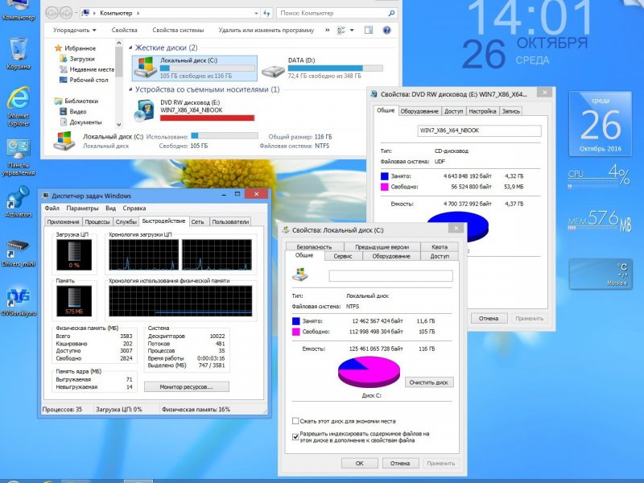Click the Documents library icon in navigation pane
This screenshot has height=483, width=644.
pos(64,122)
